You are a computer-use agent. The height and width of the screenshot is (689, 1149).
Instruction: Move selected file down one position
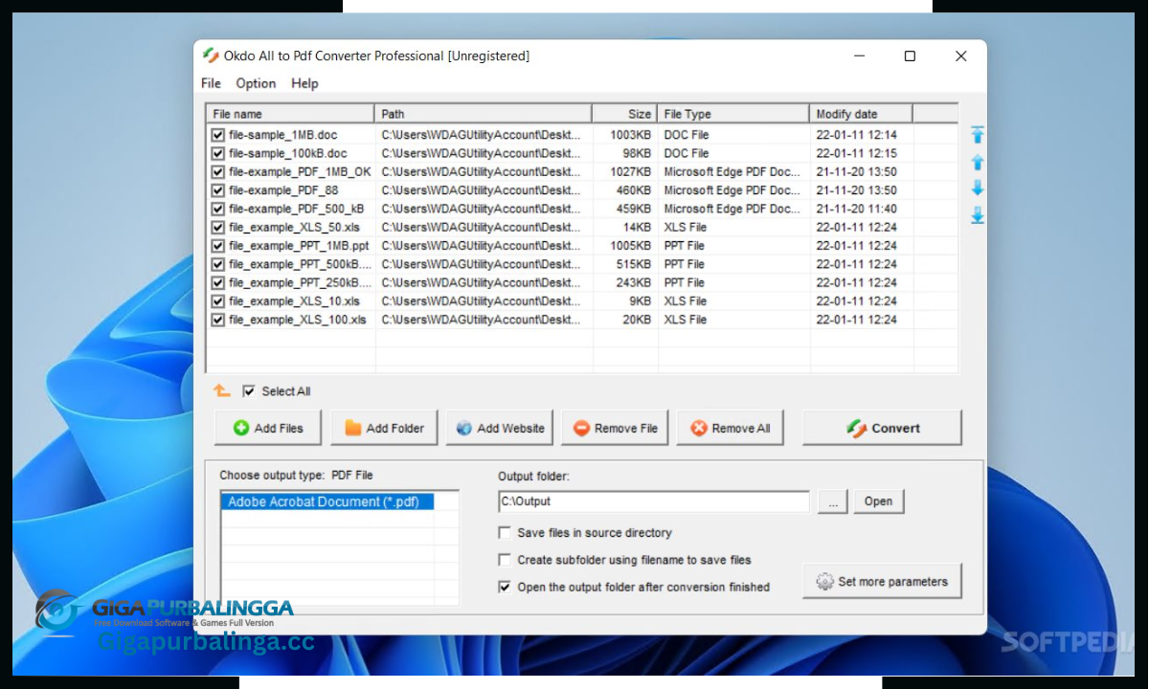point(977,189)
